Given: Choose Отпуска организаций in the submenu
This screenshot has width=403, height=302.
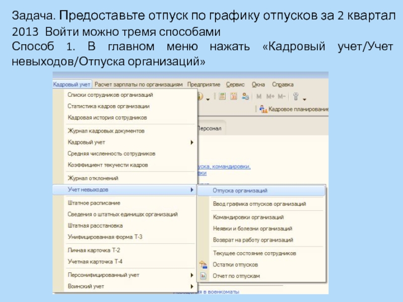Looking at the screenshot, I should tap(261, 191).
